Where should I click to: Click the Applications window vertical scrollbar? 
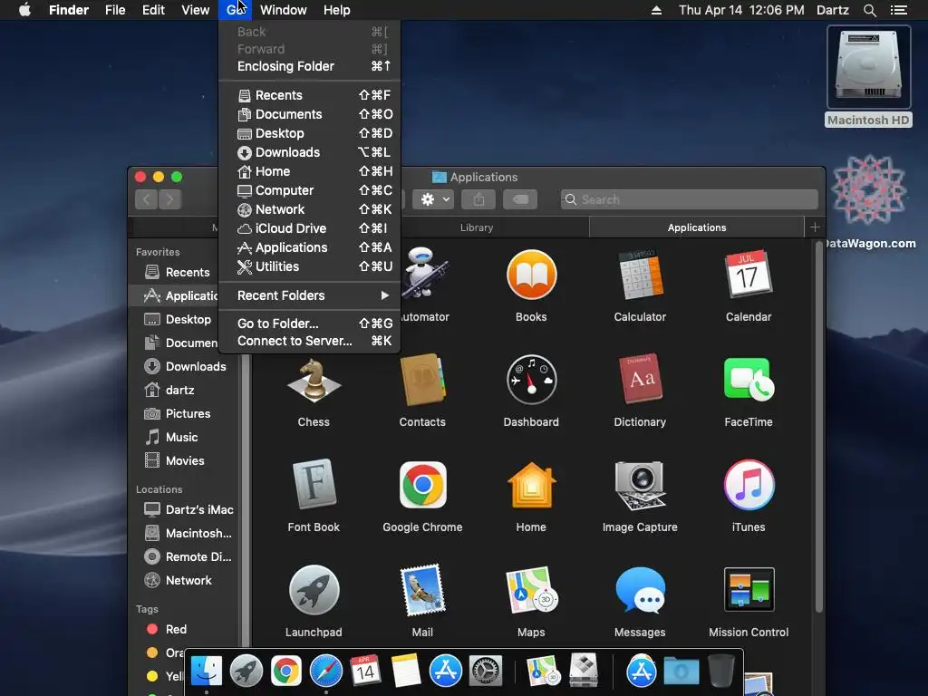[x=819, y=426]
